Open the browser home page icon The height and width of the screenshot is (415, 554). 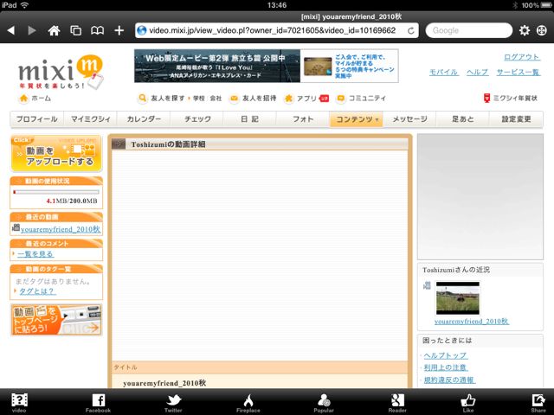coord(54,31)
